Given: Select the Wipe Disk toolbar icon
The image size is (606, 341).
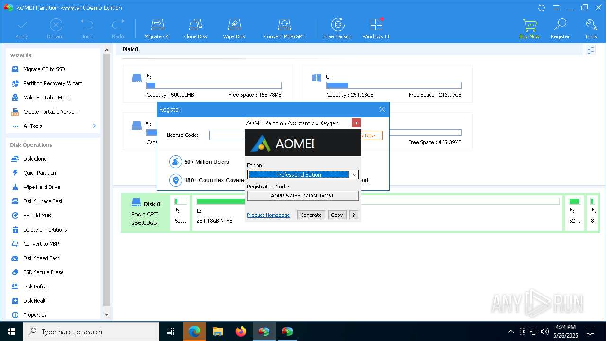Looking at the screenshot, I should tap(234, 29).
